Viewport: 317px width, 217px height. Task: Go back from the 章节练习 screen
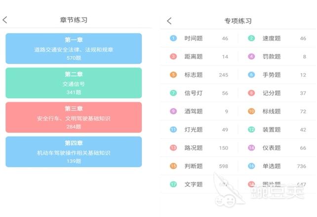[x=5, y=20]
